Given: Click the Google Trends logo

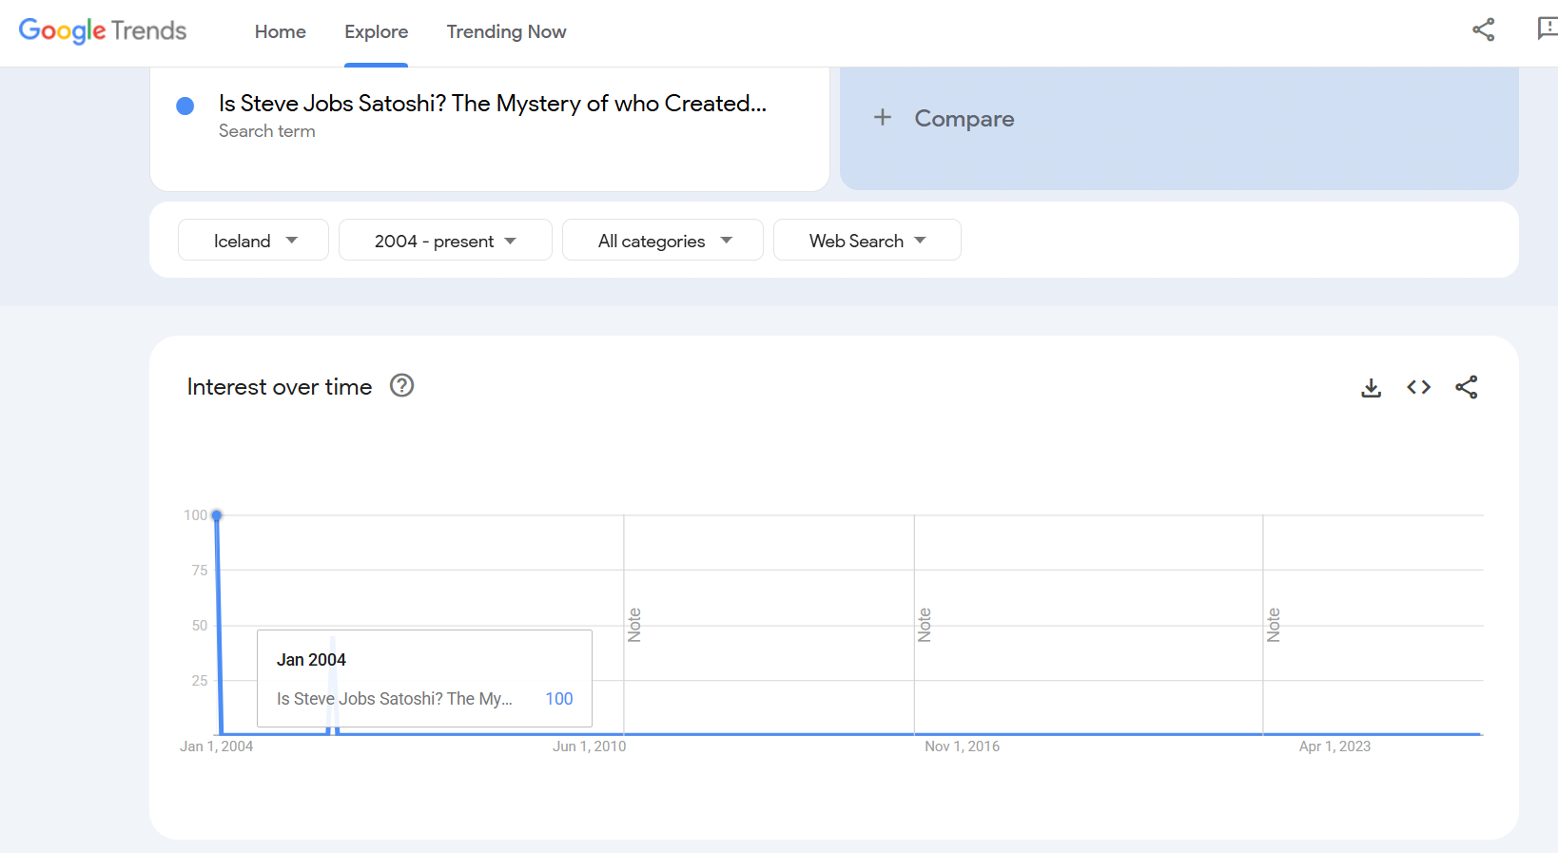Looking at the screenshot, I should coord(103,31).
